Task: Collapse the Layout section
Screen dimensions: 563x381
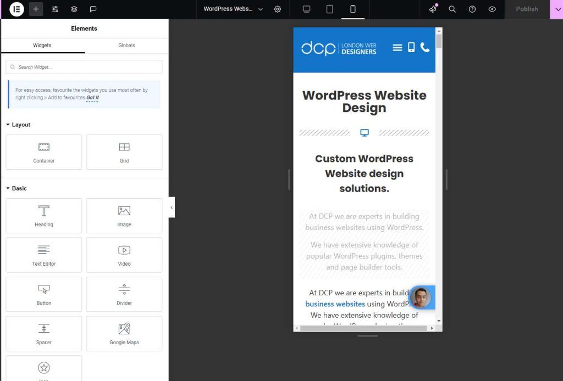Action: pyautogui.click(x=18, y=125)
